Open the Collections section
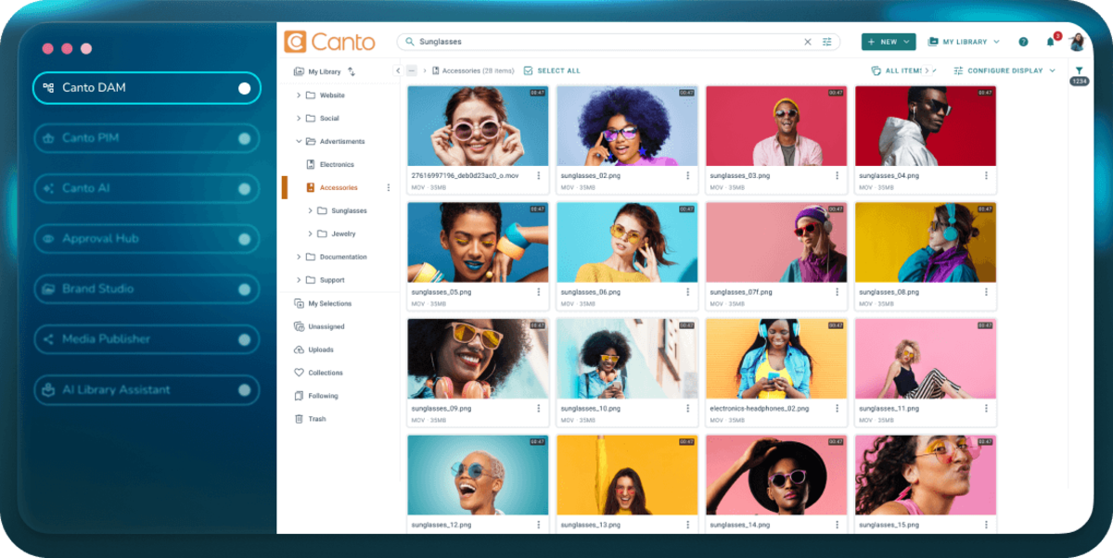This screenshot has height=558, width=1113. coord(325,373)
